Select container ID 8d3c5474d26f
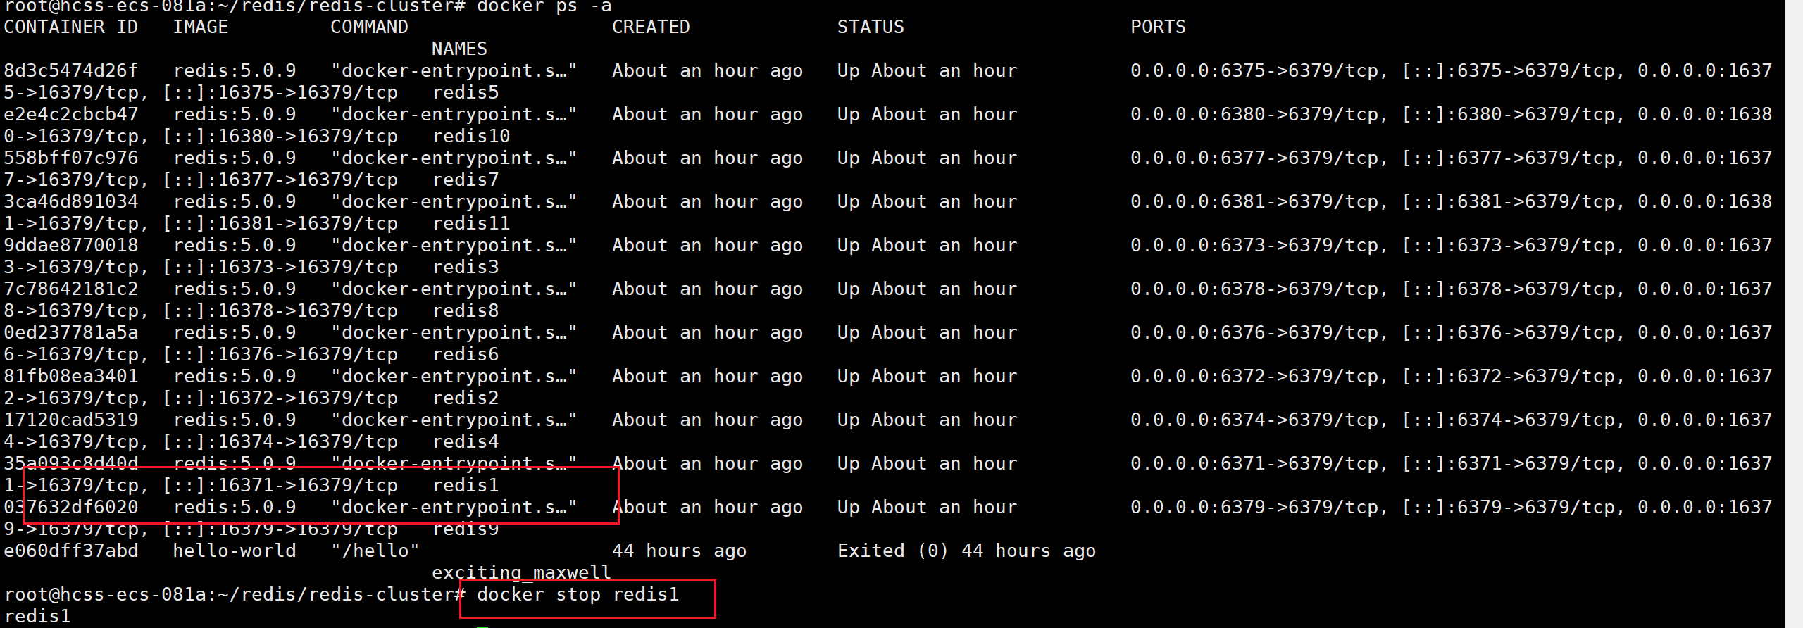Image resolution: width=1803 pixels, height=628 pixels. pos(71,71)
